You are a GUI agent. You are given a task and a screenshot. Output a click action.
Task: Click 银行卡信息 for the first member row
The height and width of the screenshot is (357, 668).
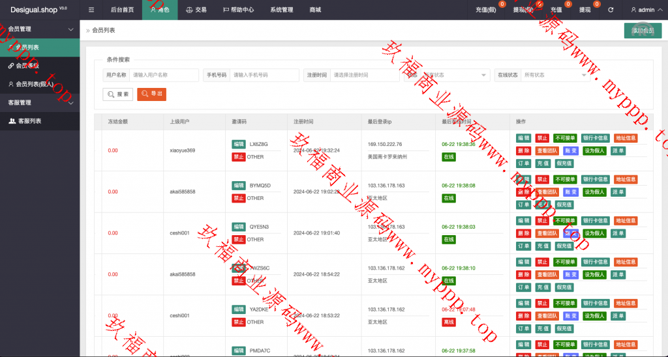tap(596, 138)
